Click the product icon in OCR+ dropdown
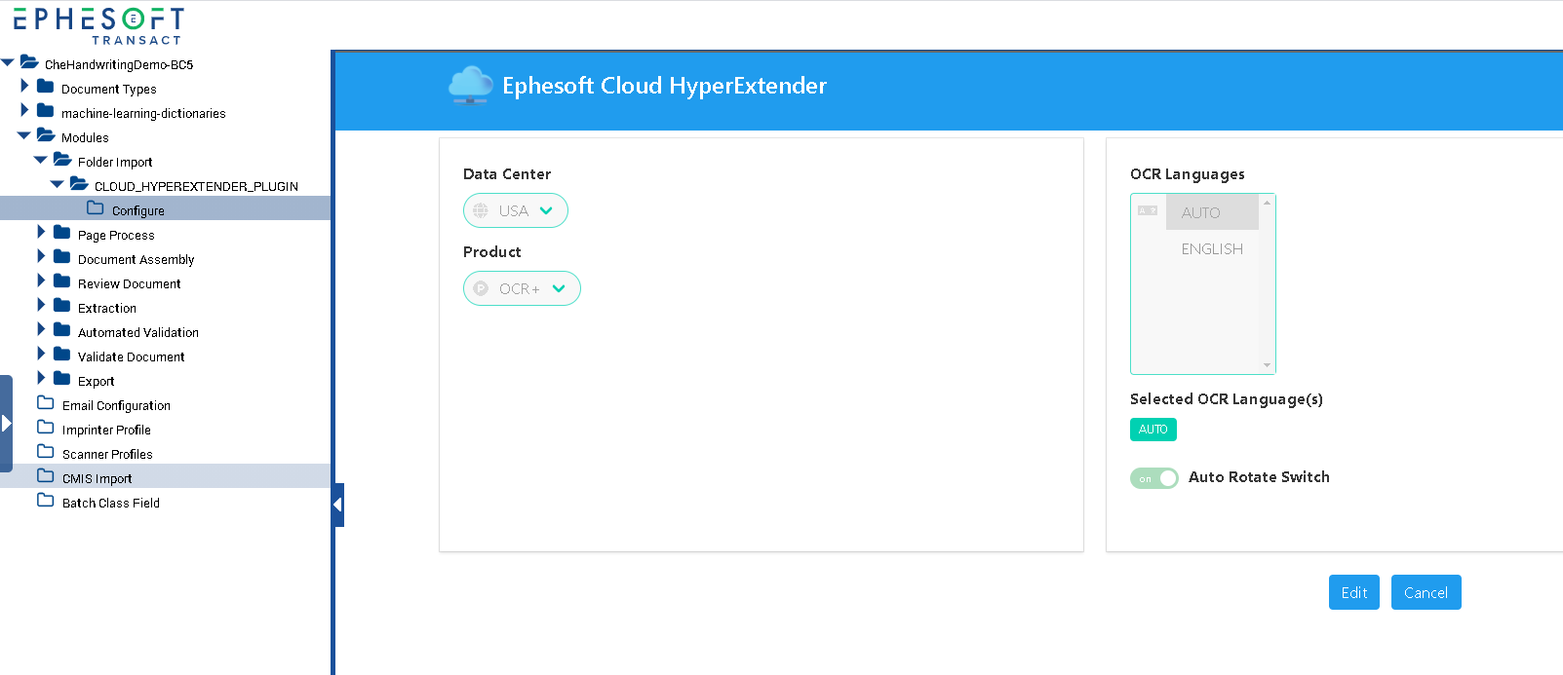This screenshot has width=1563, height=675. pos(481,288)
